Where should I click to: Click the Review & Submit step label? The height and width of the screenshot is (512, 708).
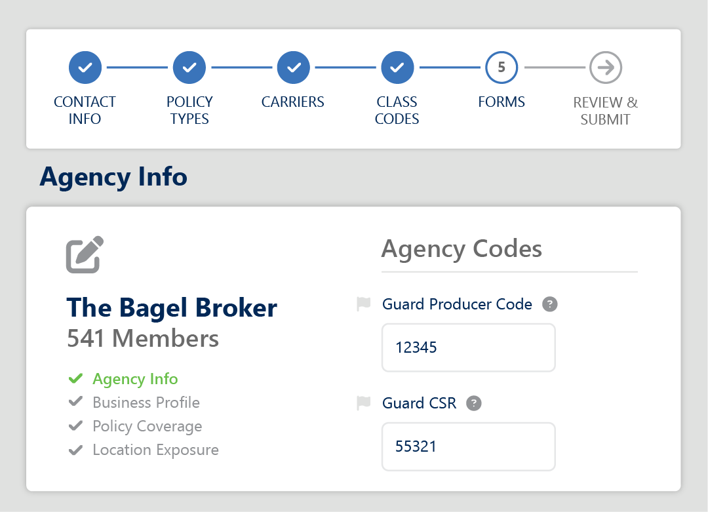(605, 111)
